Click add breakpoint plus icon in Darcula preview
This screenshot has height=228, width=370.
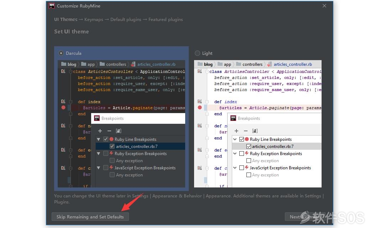coord(100,131)
